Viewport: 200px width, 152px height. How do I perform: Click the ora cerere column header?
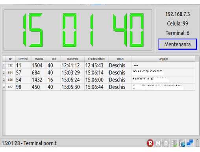(72, 59)
